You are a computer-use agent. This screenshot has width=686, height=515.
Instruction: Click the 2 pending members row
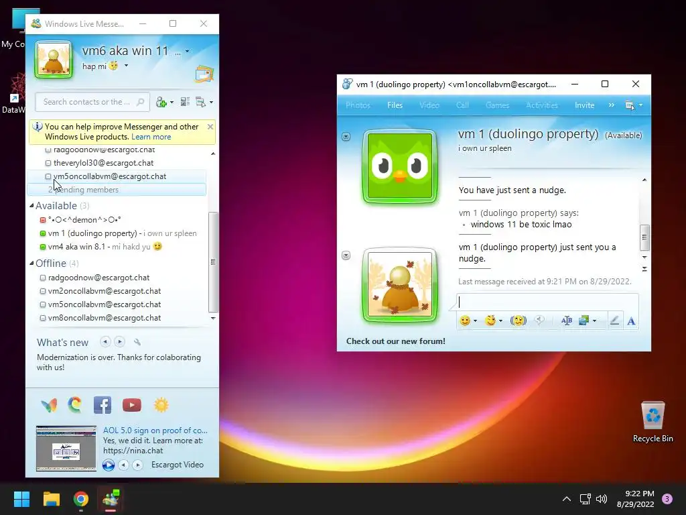coord(117,190)
